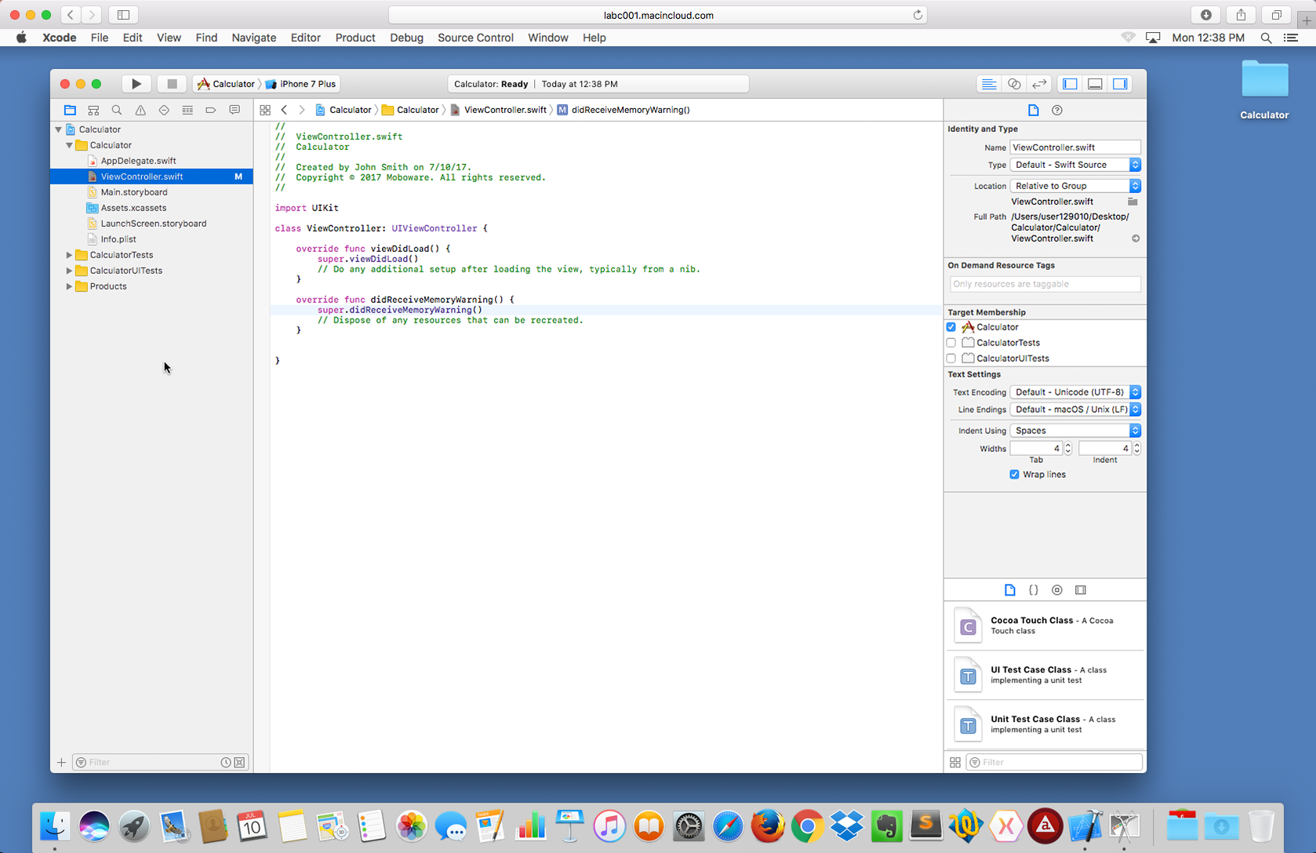The width and height of the screenshot is (1316, 853).
Task: Open the Product menu
Action: [355, 38]
